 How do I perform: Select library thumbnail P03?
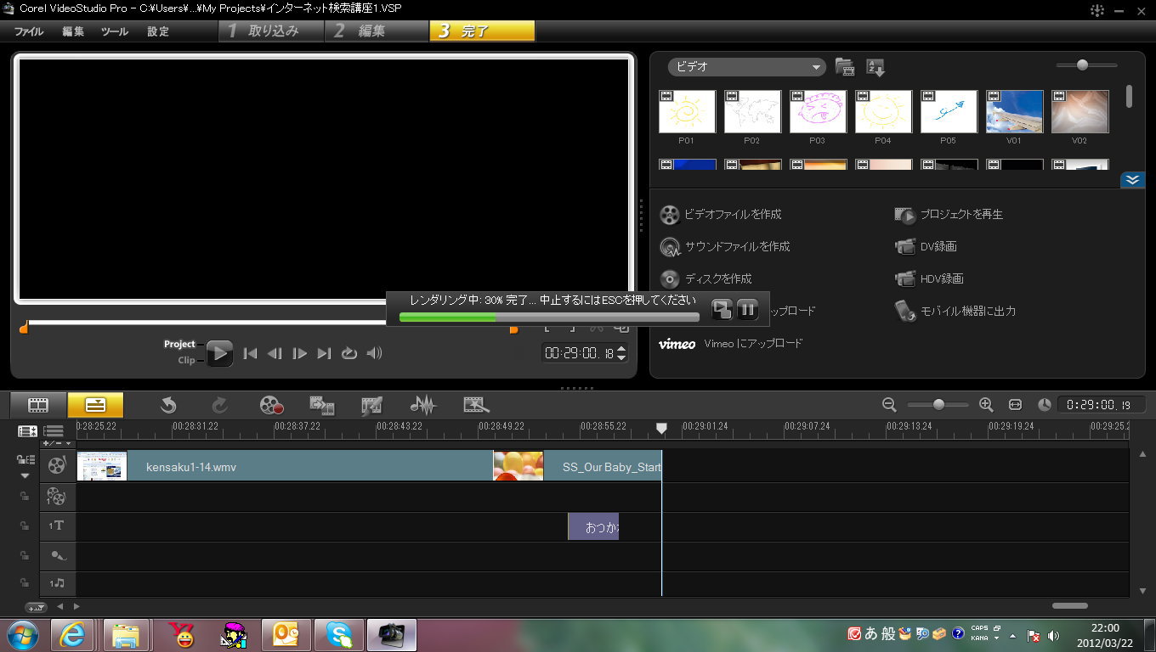818,112
